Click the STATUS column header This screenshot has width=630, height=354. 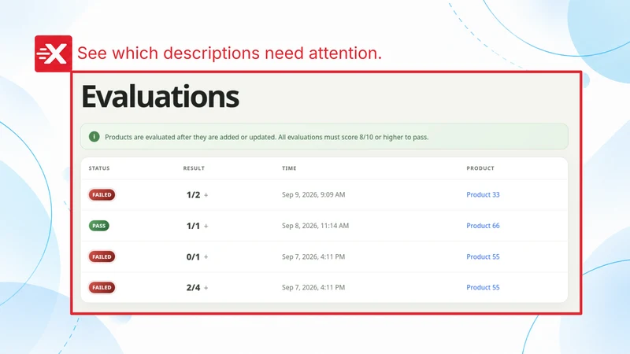tap(99, 168)
